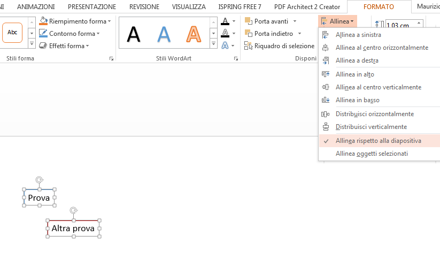Expand Effetti forma dropdown arrow
The width and height of the screenshot is (440, 259).
point(88,46)
